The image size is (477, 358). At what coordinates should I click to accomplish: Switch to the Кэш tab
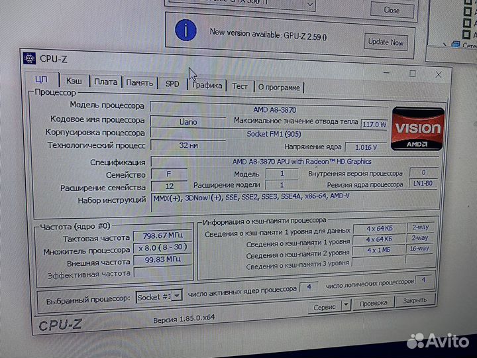pos(74,81)
